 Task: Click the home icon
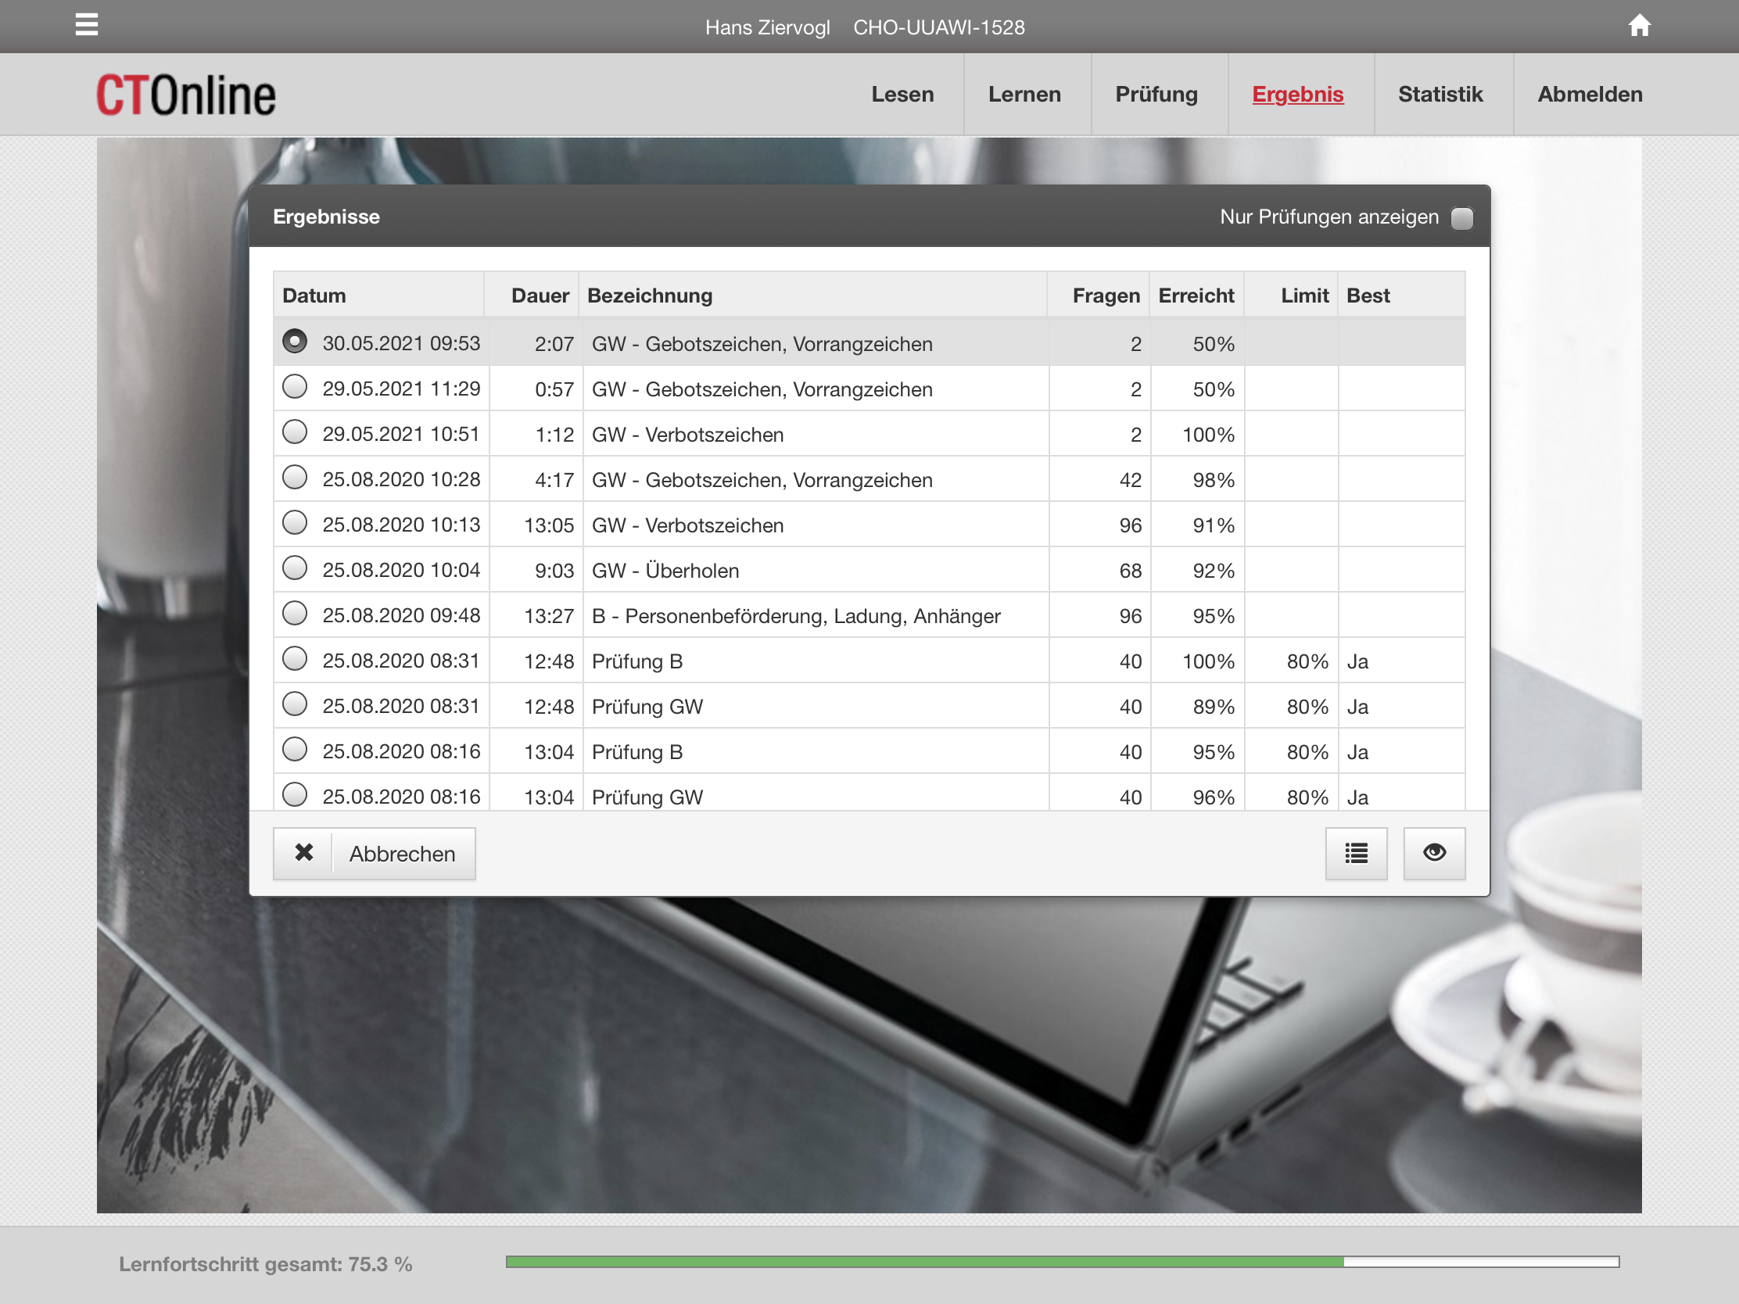click(1638, 26)
